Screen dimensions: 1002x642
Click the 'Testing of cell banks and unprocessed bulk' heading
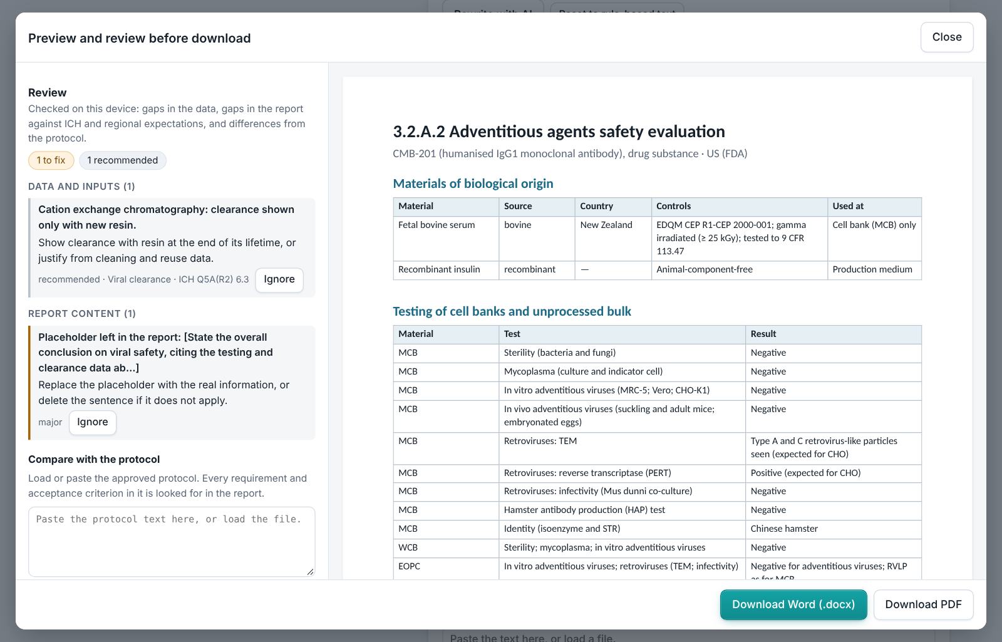(x=512, y=311)
